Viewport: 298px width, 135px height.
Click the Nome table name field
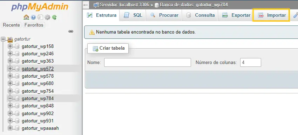[x=148, y=62]
